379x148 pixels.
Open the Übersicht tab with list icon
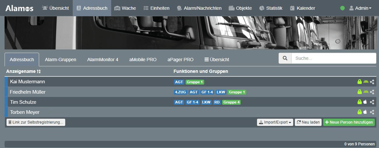tap(217, 60)
